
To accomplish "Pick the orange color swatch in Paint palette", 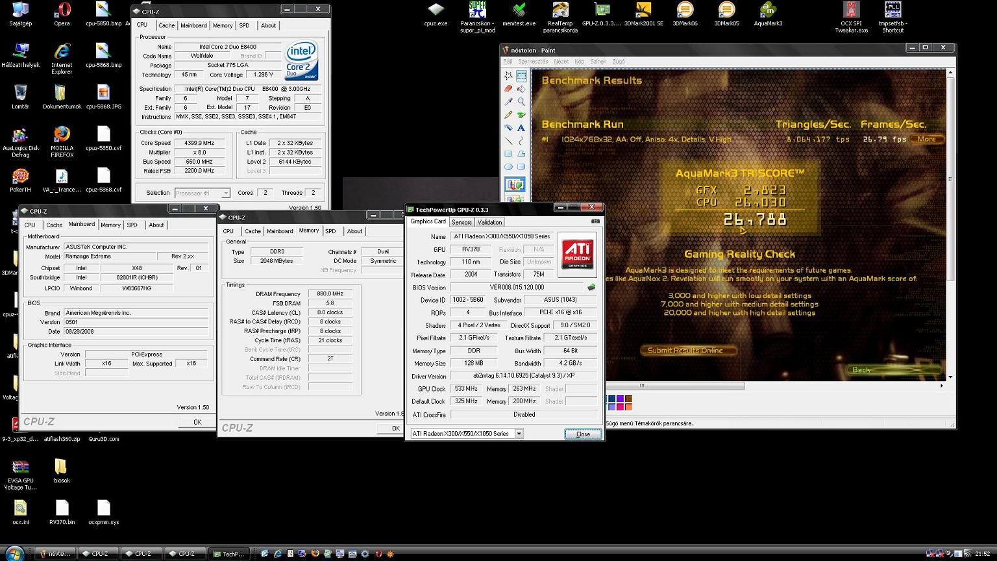I will click(x=628, y=407).
